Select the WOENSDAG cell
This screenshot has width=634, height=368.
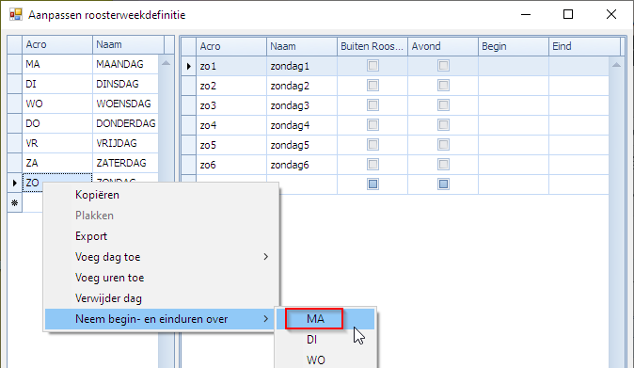pos(125,104)
